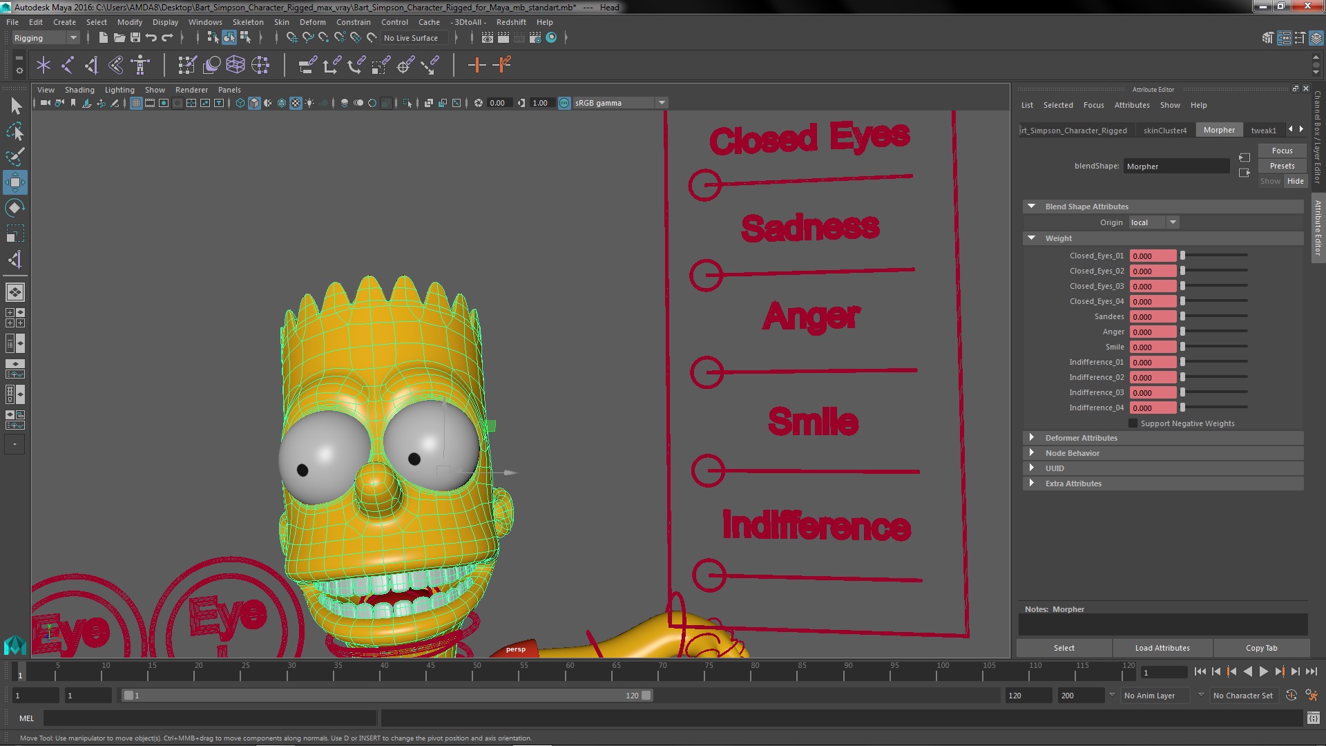Viewport: 1326px width, 746px height.
Task: Click the Focus button beside blendShape
Action: pos(1282,151)
